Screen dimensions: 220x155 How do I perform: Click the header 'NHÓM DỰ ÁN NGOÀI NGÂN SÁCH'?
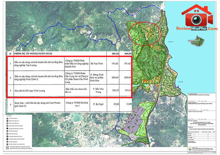click(33, 53)
